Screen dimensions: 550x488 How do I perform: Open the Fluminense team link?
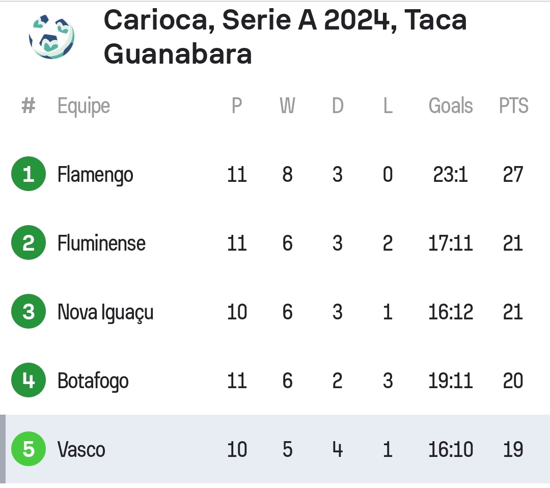pyautogui.click(x=101, y=243)
